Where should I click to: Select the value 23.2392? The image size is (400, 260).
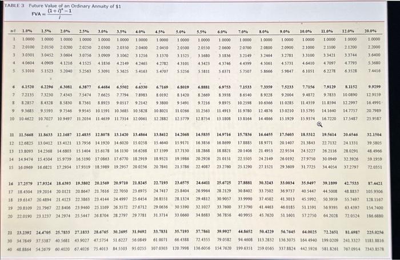[x=24, y=233]
